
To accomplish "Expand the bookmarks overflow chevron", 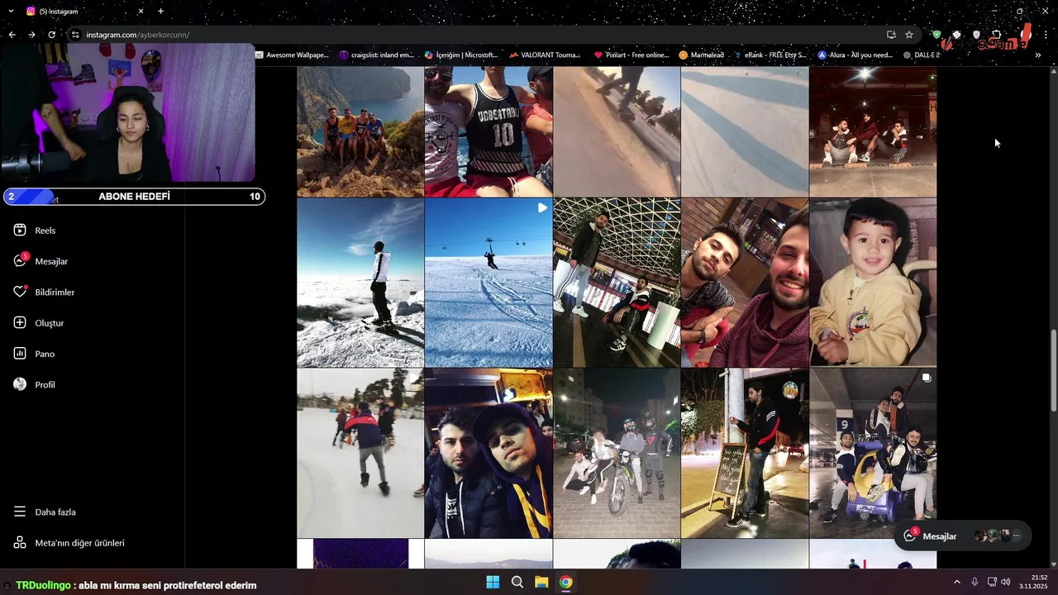I will click(x=1039, y=55).
